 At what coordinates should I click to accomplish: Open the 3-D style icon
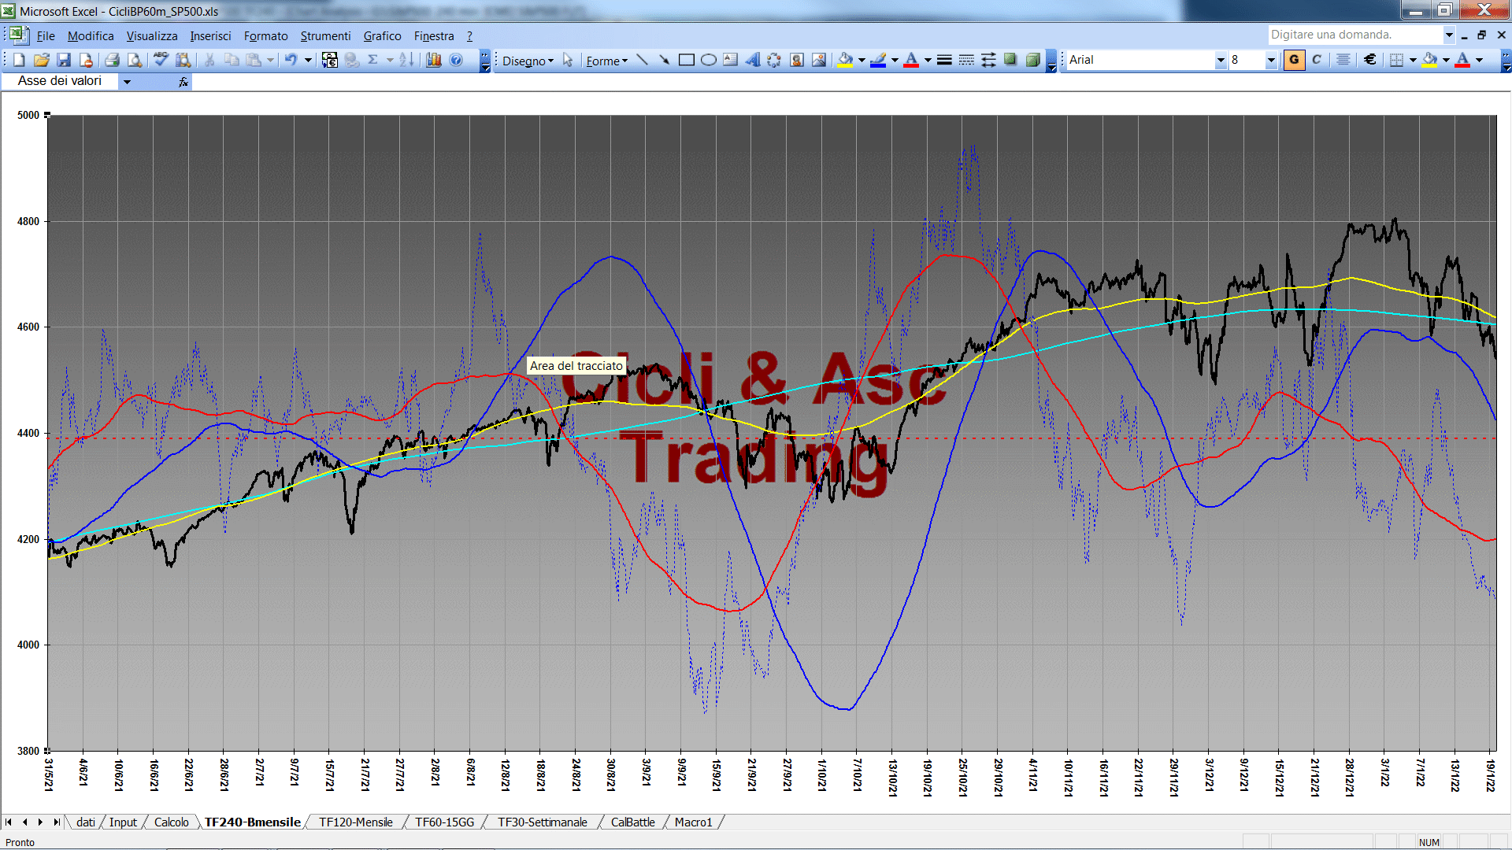[x=1032, y=60]
